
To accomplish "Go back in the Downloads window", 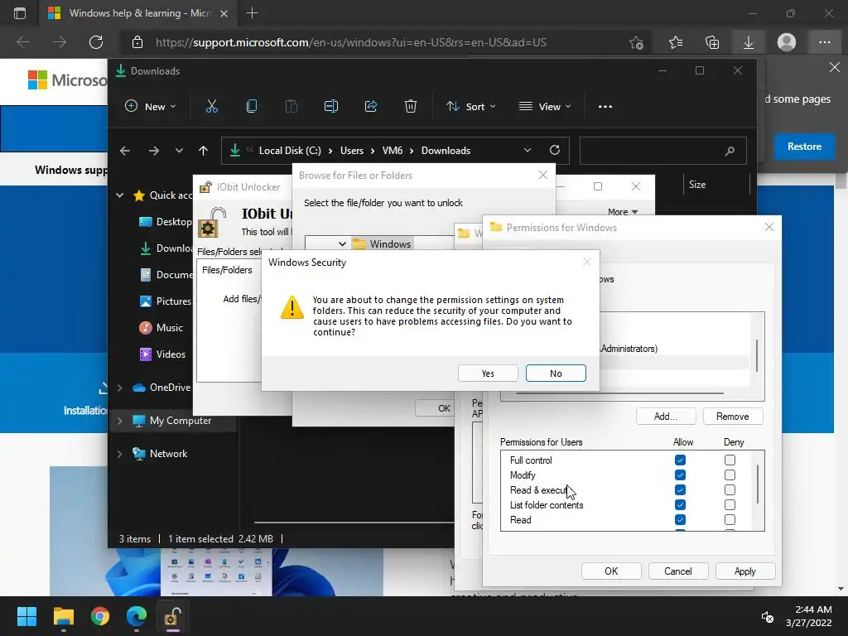I will pos(125,151).
